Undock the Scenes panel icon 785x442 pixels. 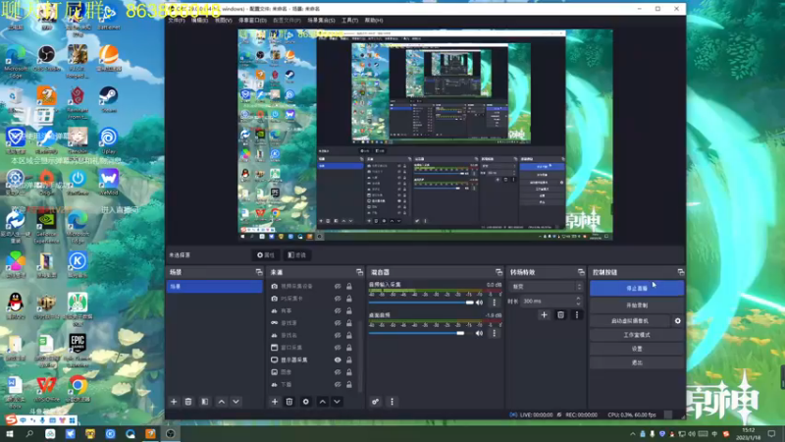(x=259, y=272)
